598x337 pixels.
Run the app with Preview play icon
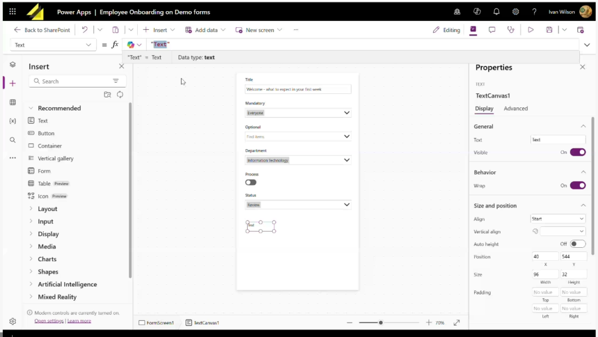tap(530, 30)
